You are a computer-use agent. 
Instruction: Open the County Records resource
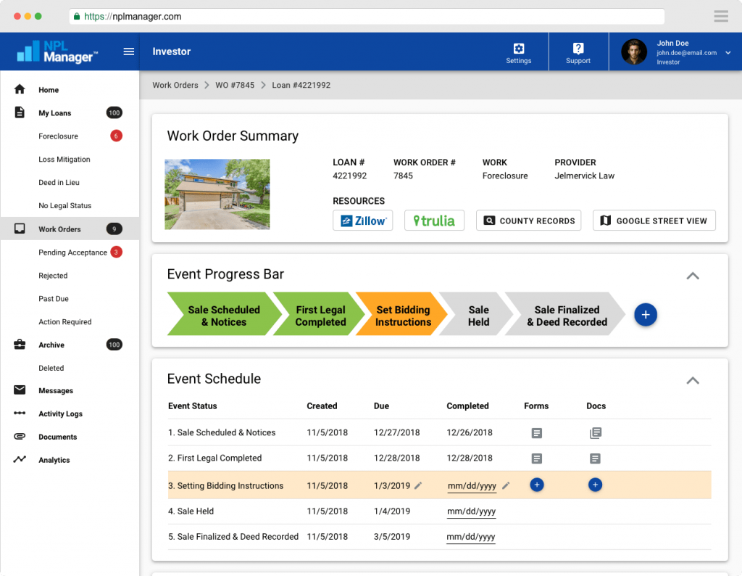pos(528,221)
